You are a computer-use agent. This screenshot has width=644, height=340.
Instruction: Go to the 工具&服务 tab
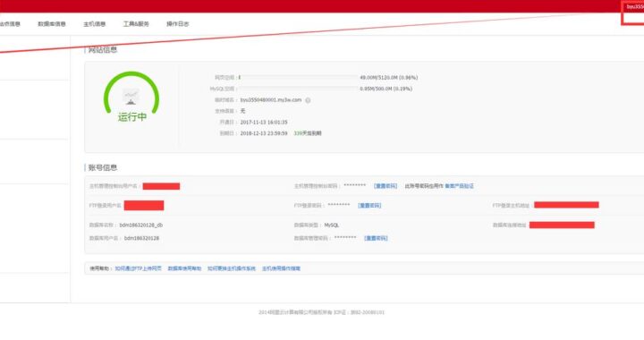pos(136,24)
